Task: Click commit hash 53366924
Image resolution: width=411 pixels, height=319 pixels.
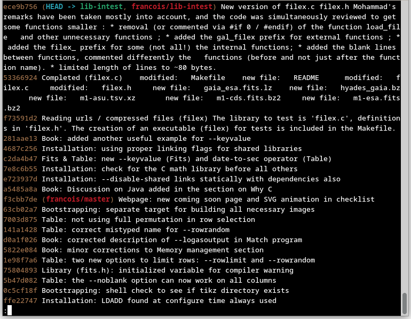Action: coord(20,78)
